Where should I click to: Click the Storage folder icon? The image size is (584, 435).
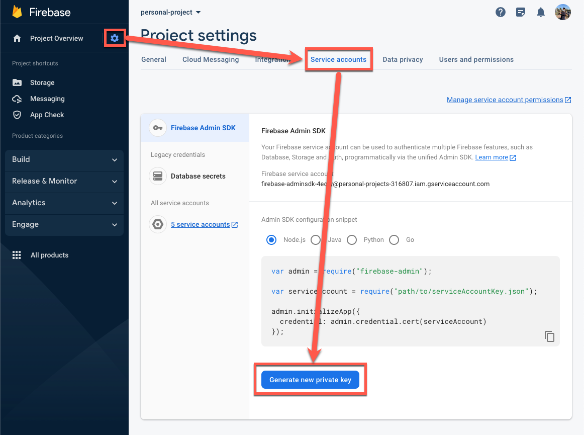17,82
